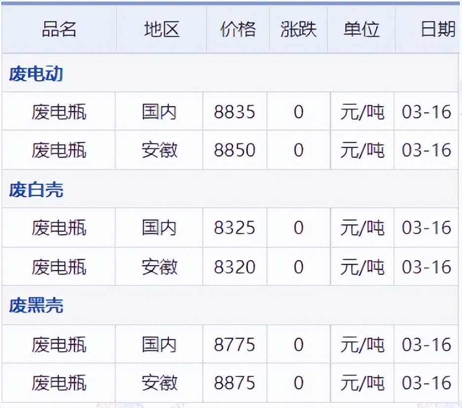Select the price cell 8775
This screenshot has height=408, width=462.
tap(234, 344)
